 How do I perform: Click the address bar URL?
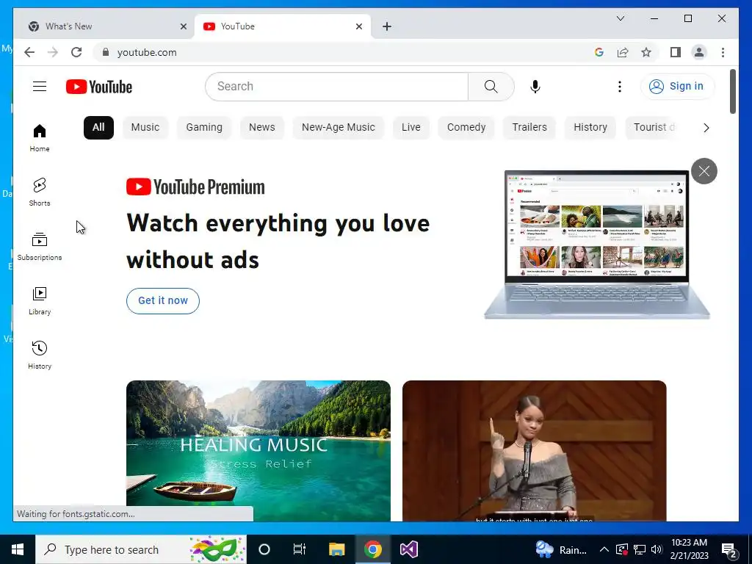coord(147,52)
